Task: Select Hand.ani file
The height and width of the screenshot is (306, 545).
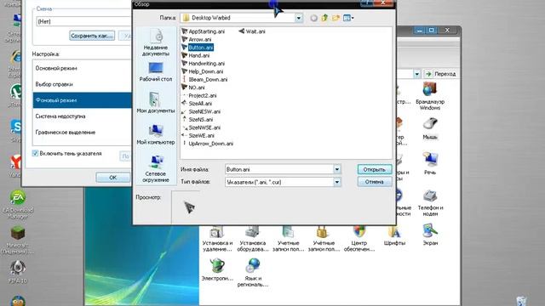Action: pos(196,55)
